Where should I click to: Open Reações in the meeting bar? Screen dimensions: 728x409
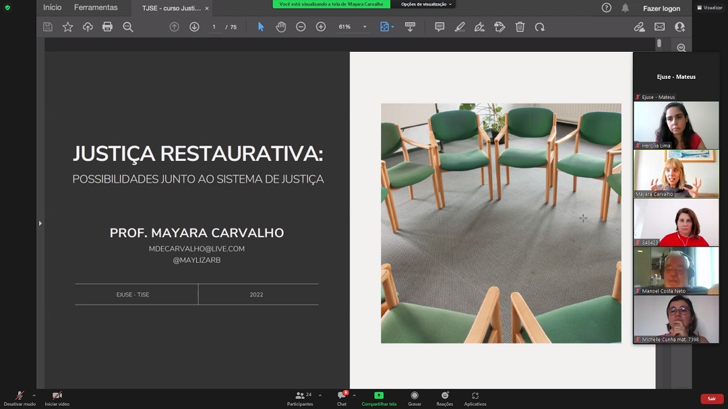(x=445, y=398)
